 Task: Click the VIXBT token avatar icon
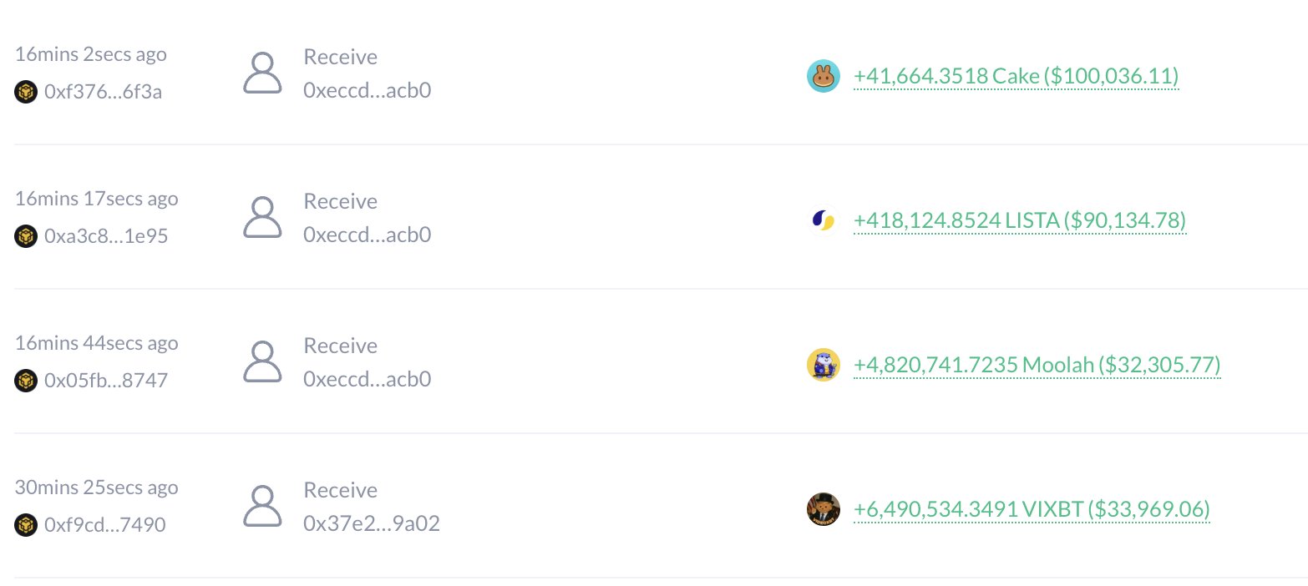823,510
